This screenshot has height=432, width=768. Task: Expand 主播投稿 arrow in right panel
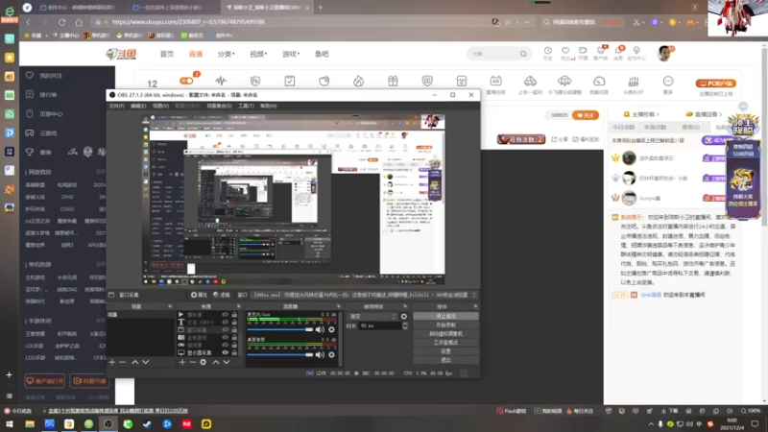click(x=658, y=114)
